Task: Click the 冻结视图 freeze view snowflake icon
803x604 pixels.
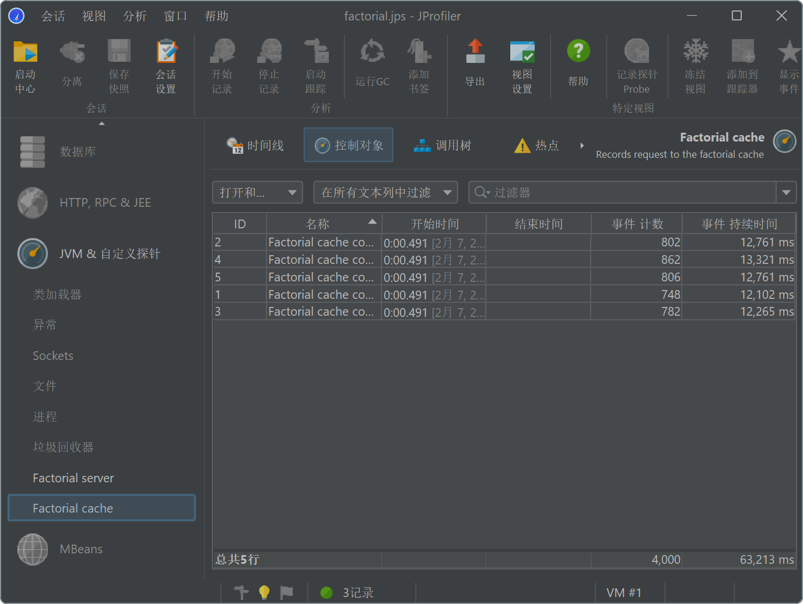Action: (695, 51)
